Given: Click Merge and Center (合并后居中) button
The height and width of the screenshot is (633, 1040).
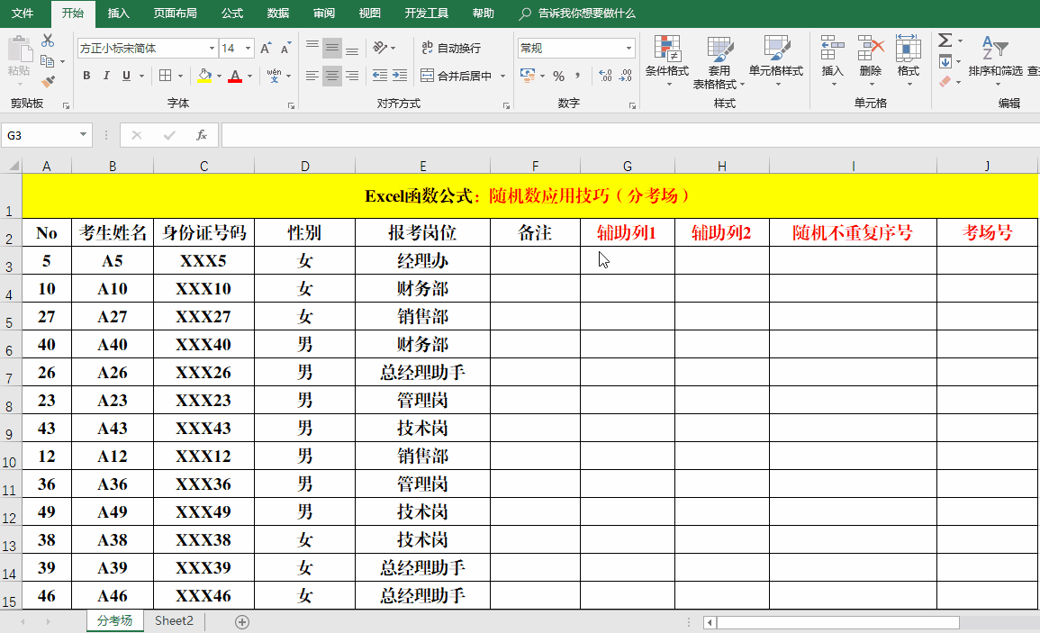Looking at the screenshot, I should (x=457, y=77).
